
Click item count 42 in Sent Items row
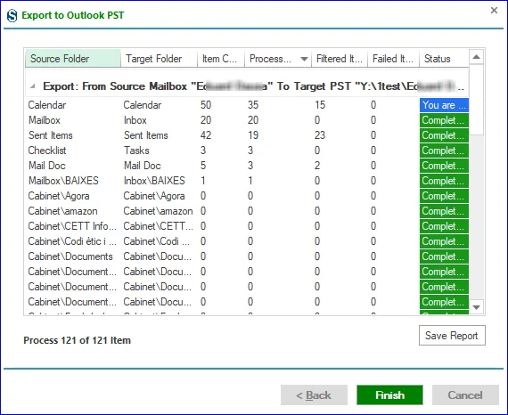(206, 135)
